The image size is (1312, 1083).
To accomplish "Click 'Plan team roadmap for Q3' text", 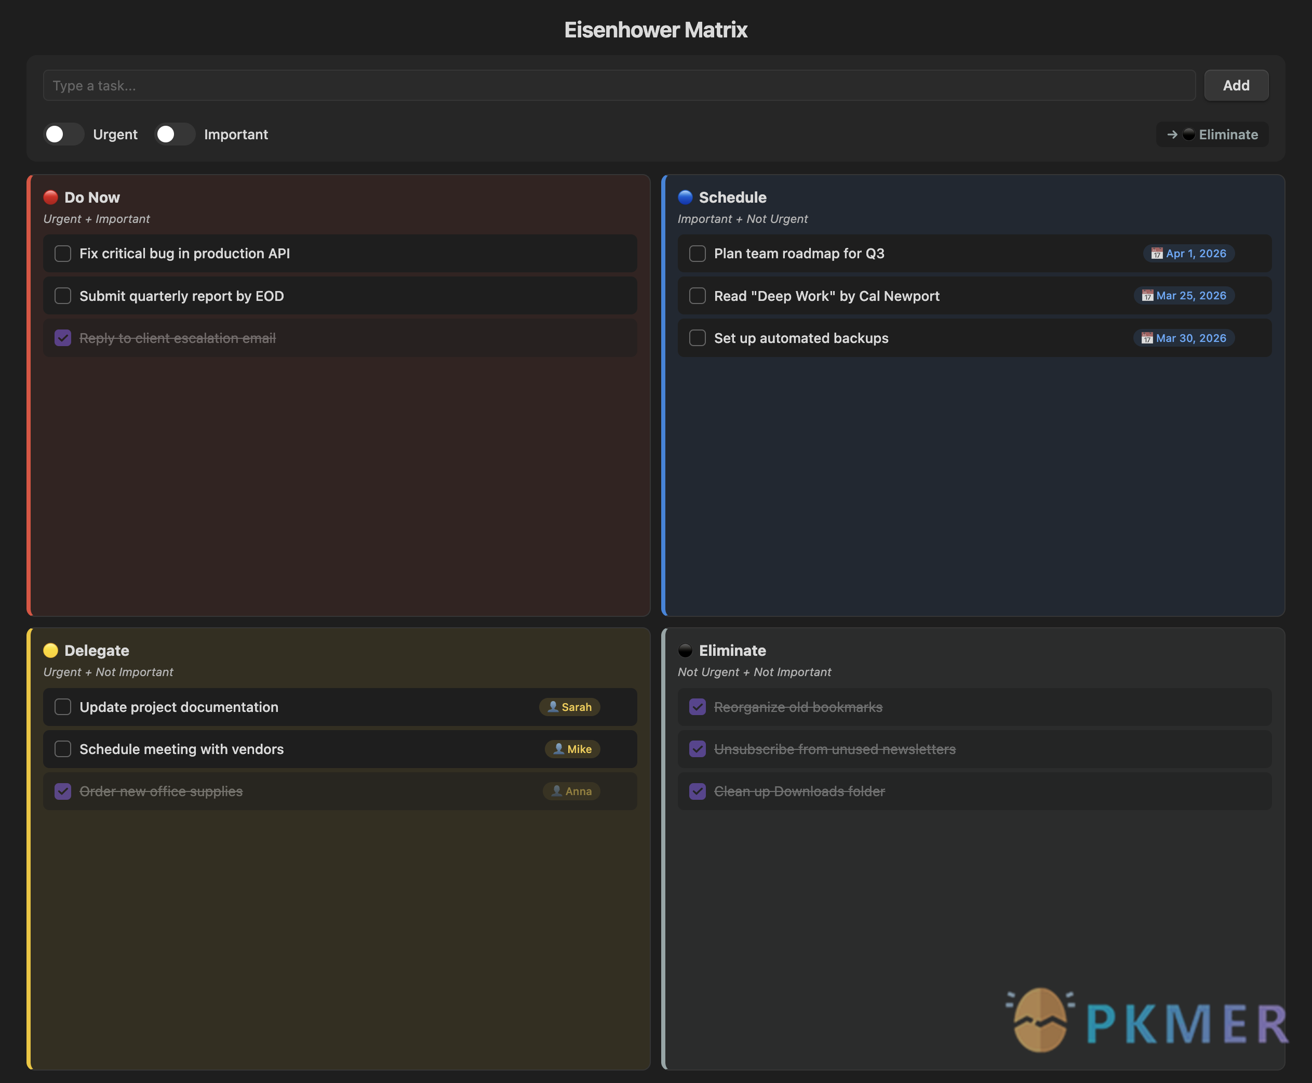I will [799, 253].
